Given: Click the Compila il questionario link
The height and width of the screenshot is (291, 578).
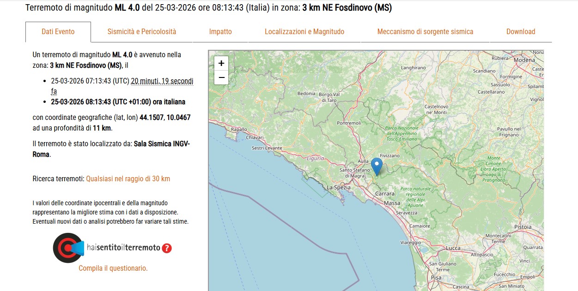Looking at the screenshot, I should point(114,267).
